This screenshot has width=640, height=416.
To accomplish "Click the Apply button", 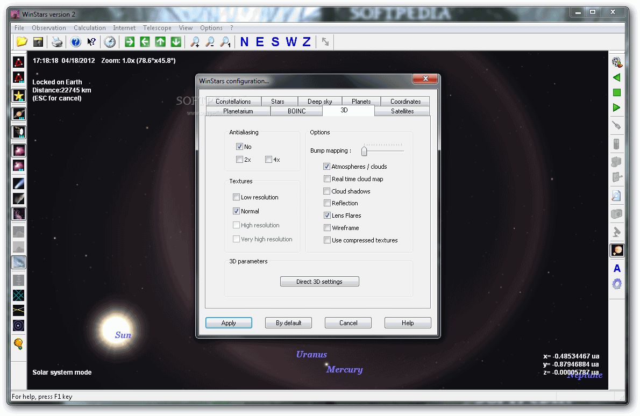I will 229,322.
